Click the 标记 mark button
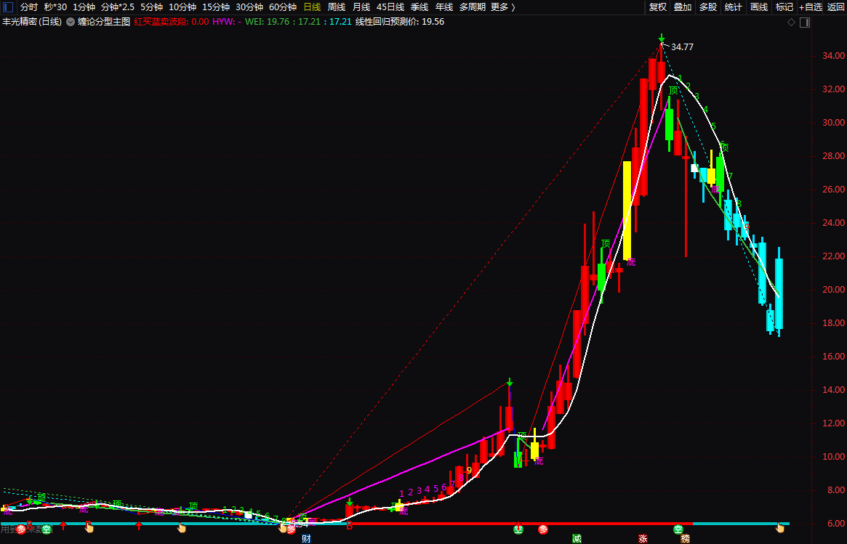 (784, 7)
